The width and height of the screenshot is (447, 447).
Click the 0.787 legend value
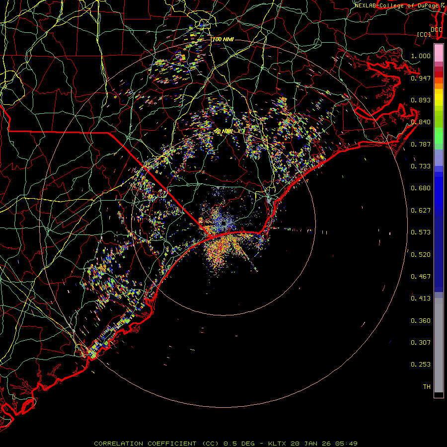click(421, 144)
